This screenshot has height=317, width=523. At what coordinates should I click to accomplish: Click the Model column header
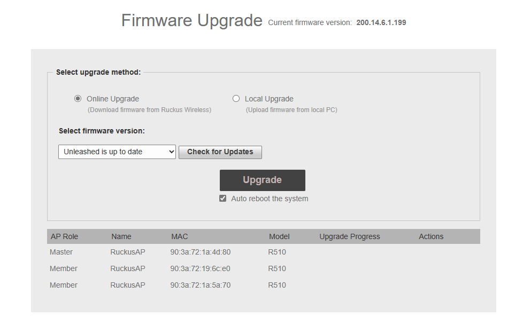click(x=279, y=236)
